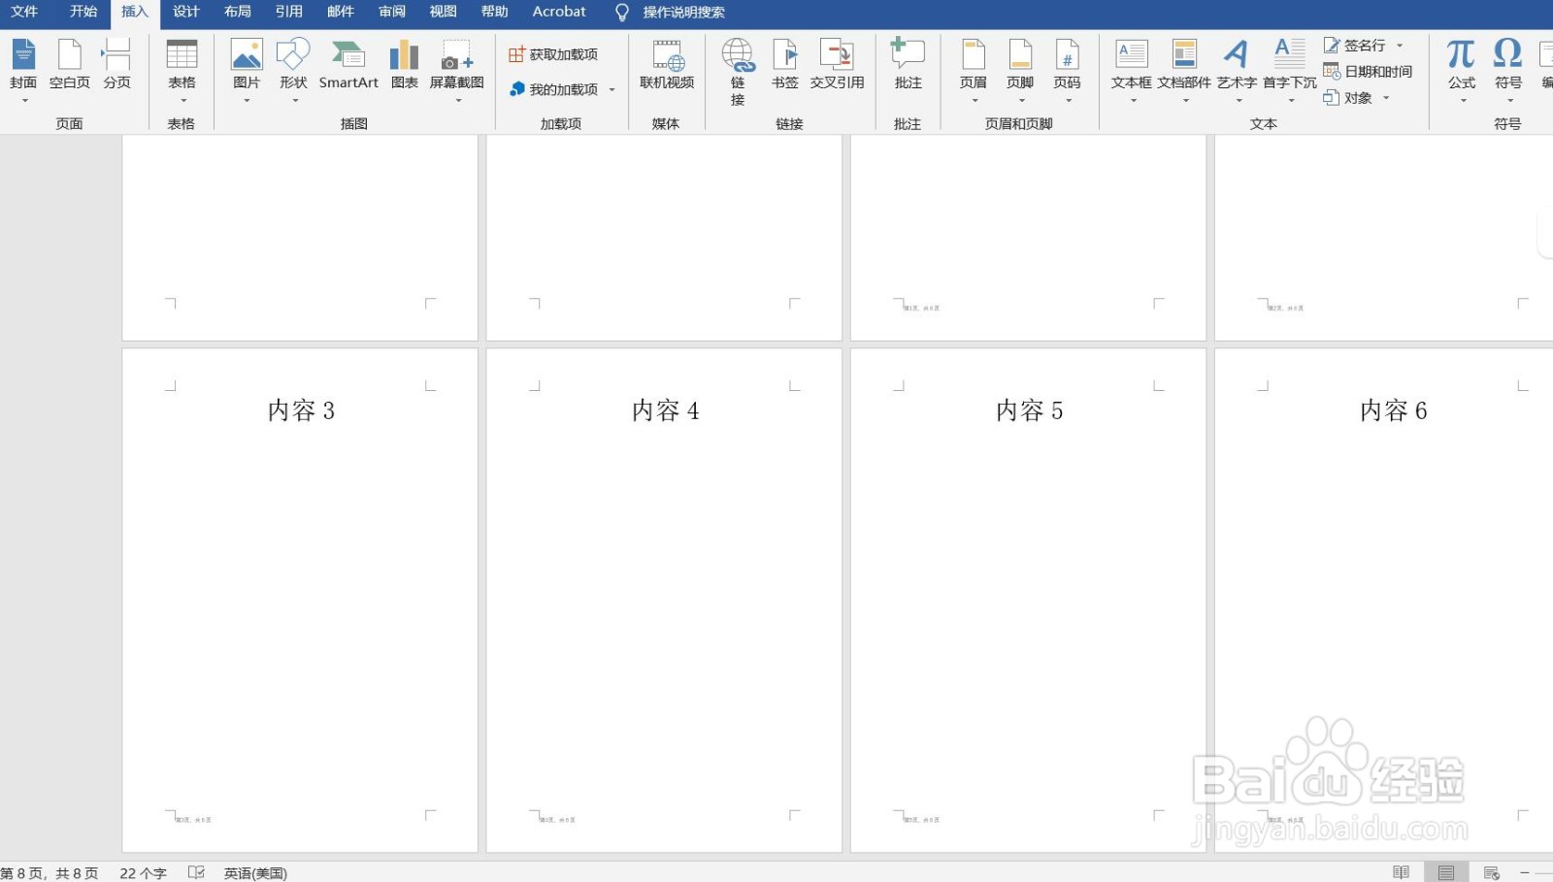This screenshot has height=882, width=1553.
Task: Insert an equation (公式)
Action: (x=1462, y=70)
